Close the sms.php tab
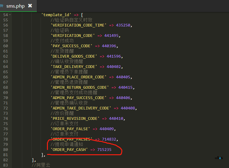 pyautogui.click(x=30, y=6)
